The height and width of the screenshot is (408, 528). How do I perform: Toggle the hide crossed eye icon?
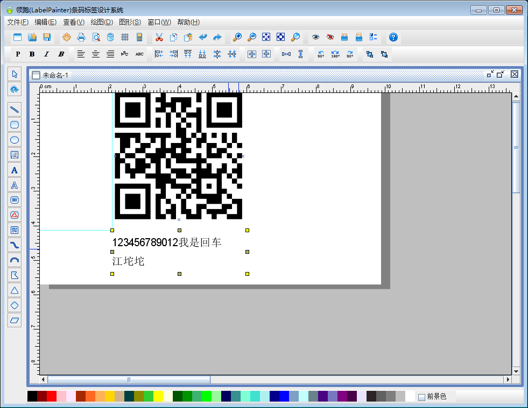pyautogui.click(x=330, y=37)
